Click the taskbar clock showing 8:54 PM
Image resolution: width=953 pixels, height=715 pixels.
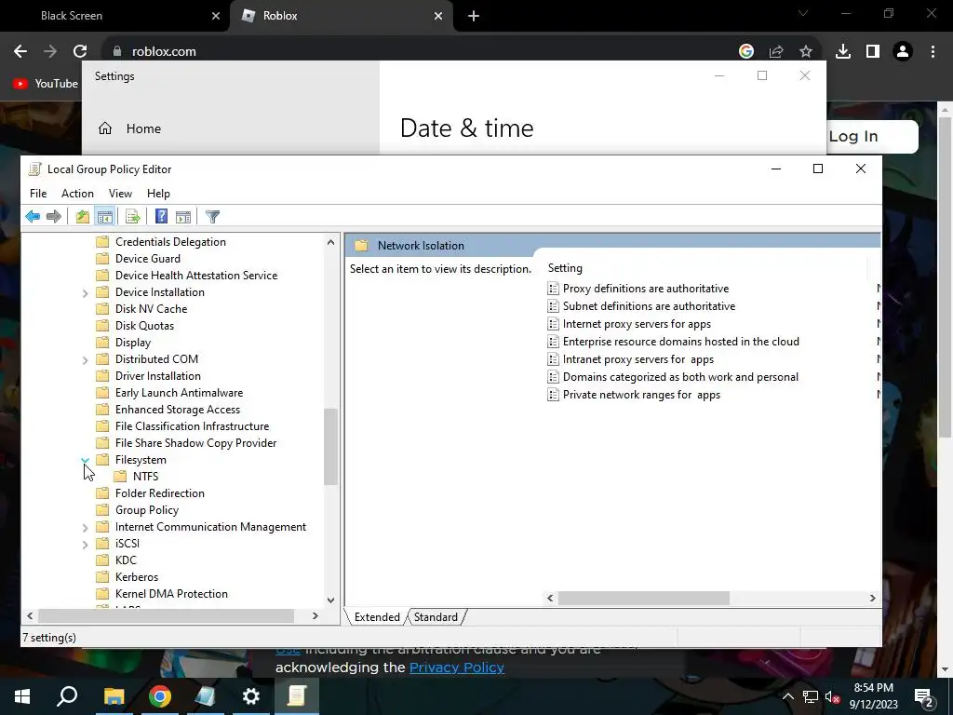[x=873, y=696]
